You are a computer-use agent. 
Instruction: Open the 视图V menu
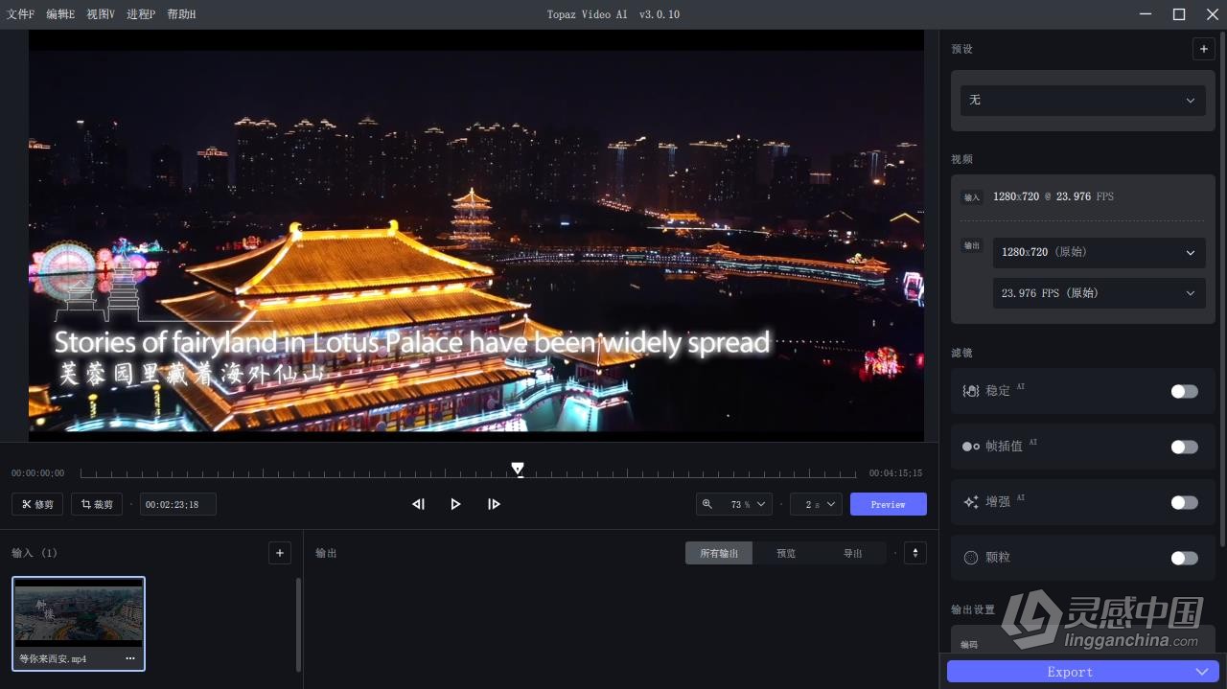coord(100,13)
